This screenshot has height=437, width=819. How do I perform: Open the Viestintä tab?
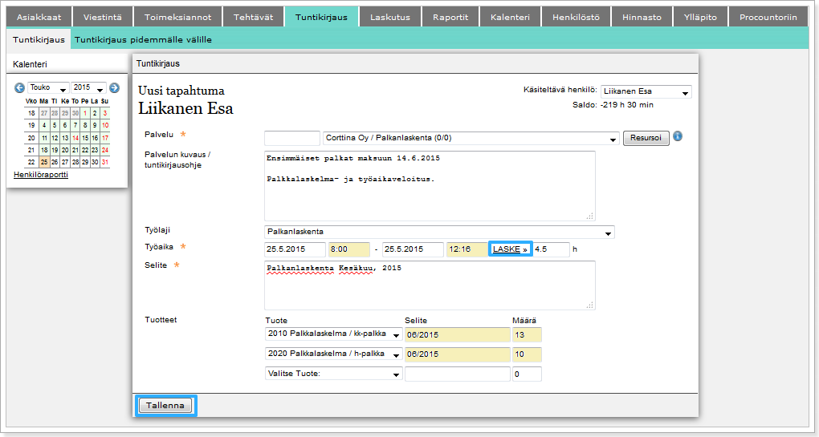coord(103,17)
